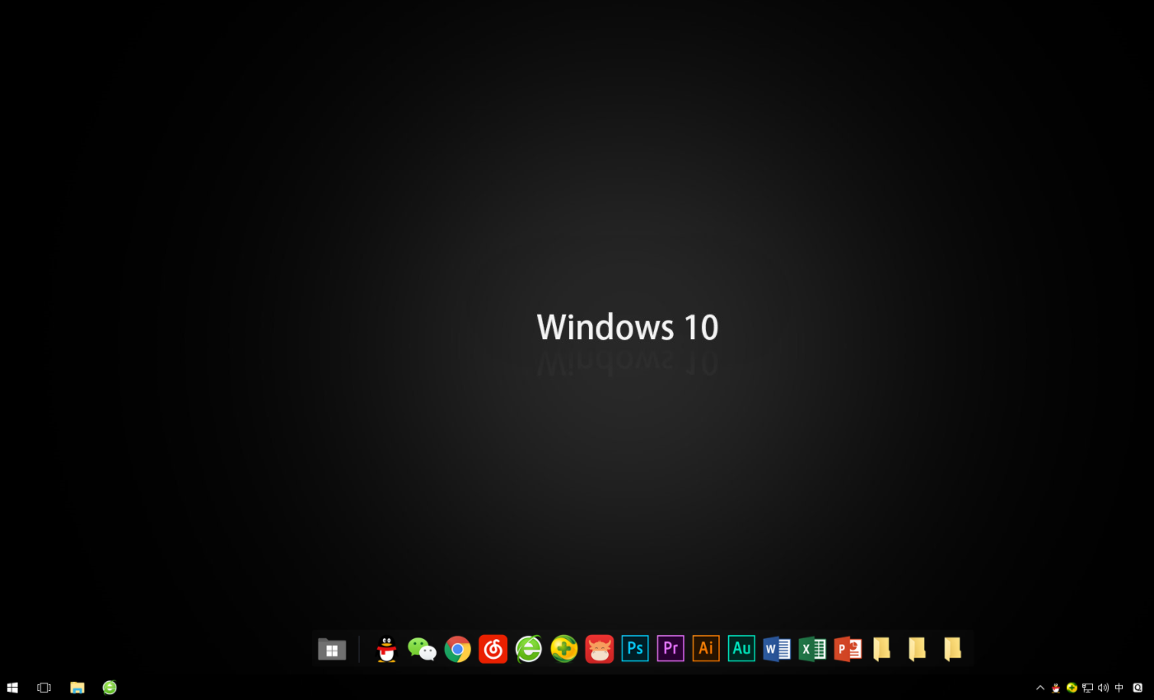Open WeChat from the dock
The image size is (1154, 700).
422,649
